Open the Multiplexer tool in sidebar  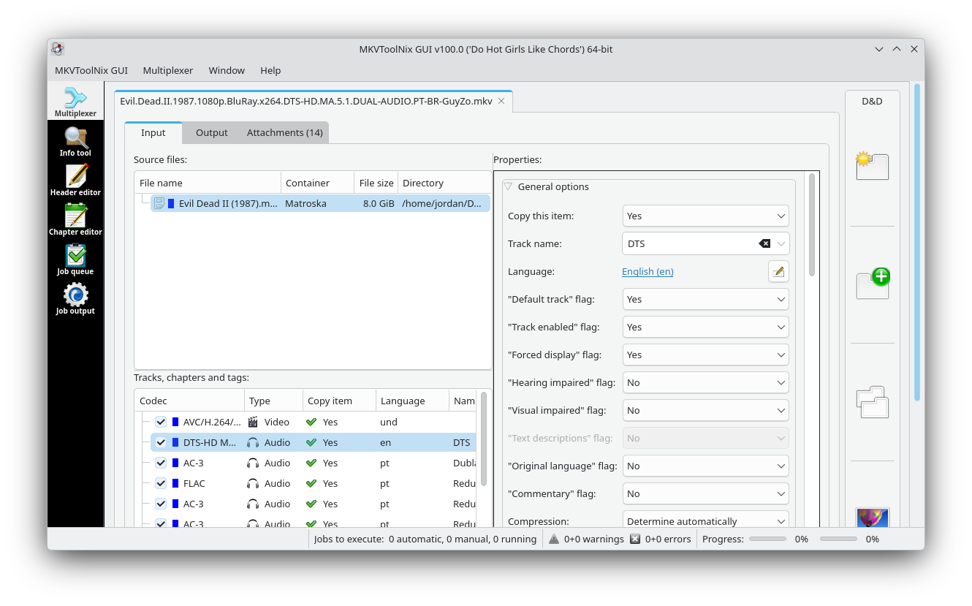tap(75, 102)
